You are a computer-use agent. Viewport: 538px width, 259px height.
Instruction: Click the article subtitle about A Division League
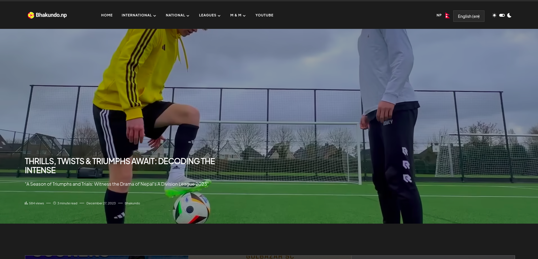(117, 184)
